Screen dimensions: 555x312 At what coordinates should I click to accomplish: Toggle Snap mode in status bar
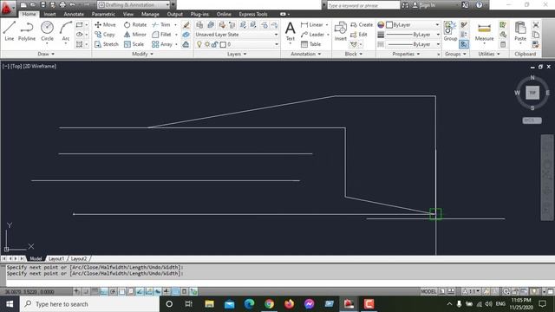click(86, 291)
